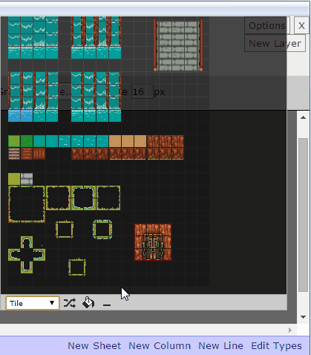This screenshot has height=355, width=311.
Task: Open Edit Types
Action: (276, 345)
